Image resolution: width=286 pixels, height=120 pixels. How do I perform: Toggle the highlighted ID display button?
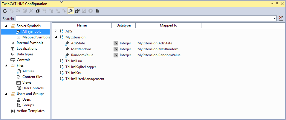[x=71, y=11]
